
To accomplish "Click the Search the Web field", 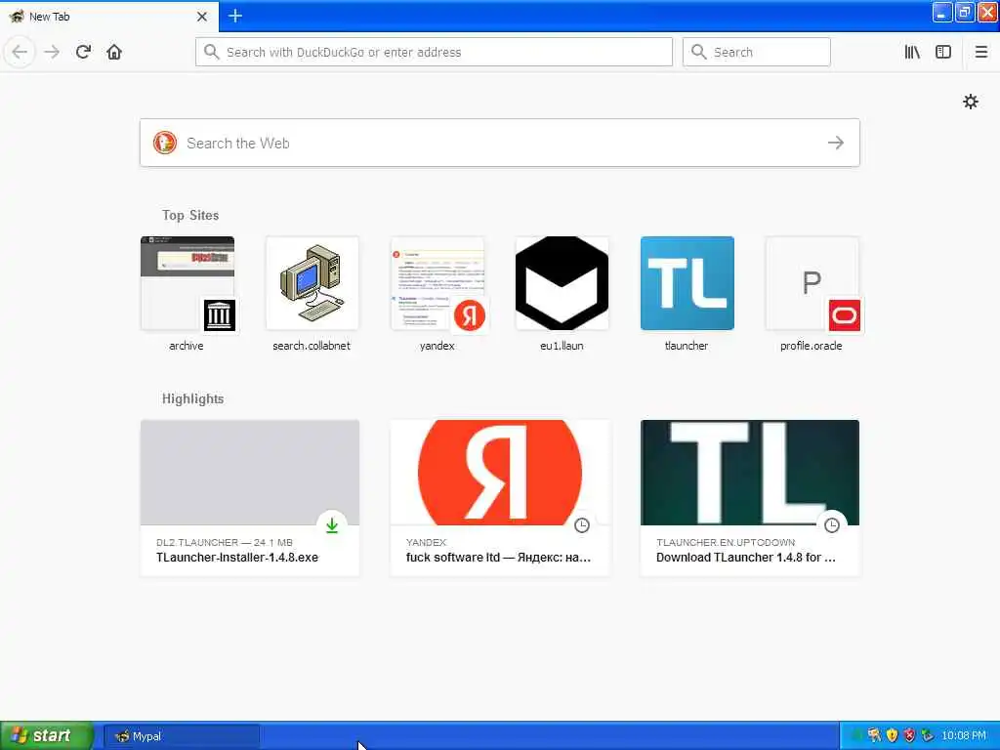I will [499, 143].
